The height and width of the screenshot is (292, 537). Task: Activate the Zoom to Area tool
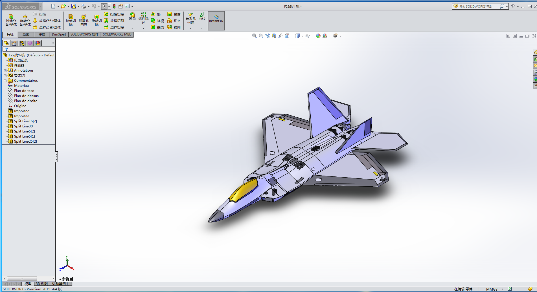click(261, 36)
